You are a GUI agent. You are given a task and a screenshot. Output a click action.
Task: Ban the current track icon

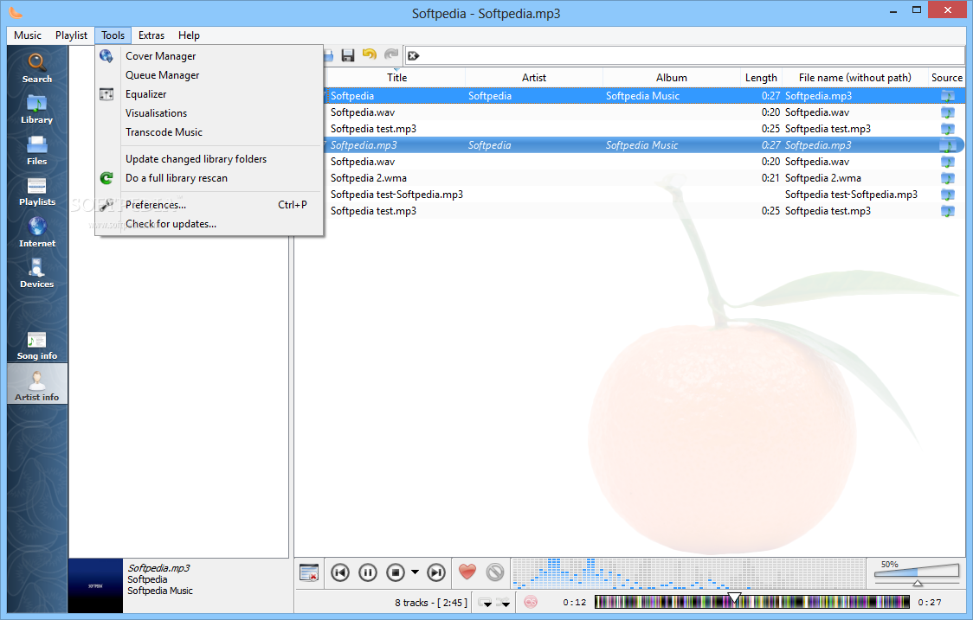coord(495,572)
